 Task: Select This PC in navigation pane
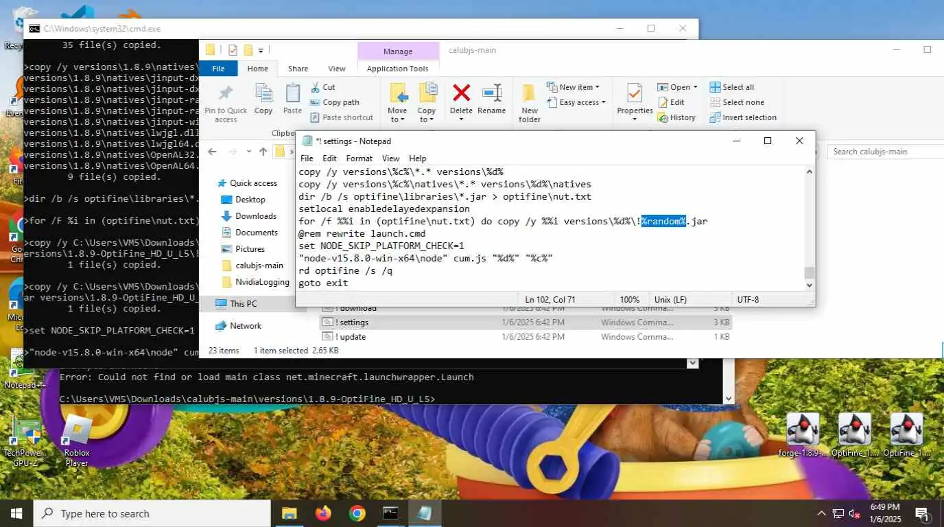click(244, 303)
